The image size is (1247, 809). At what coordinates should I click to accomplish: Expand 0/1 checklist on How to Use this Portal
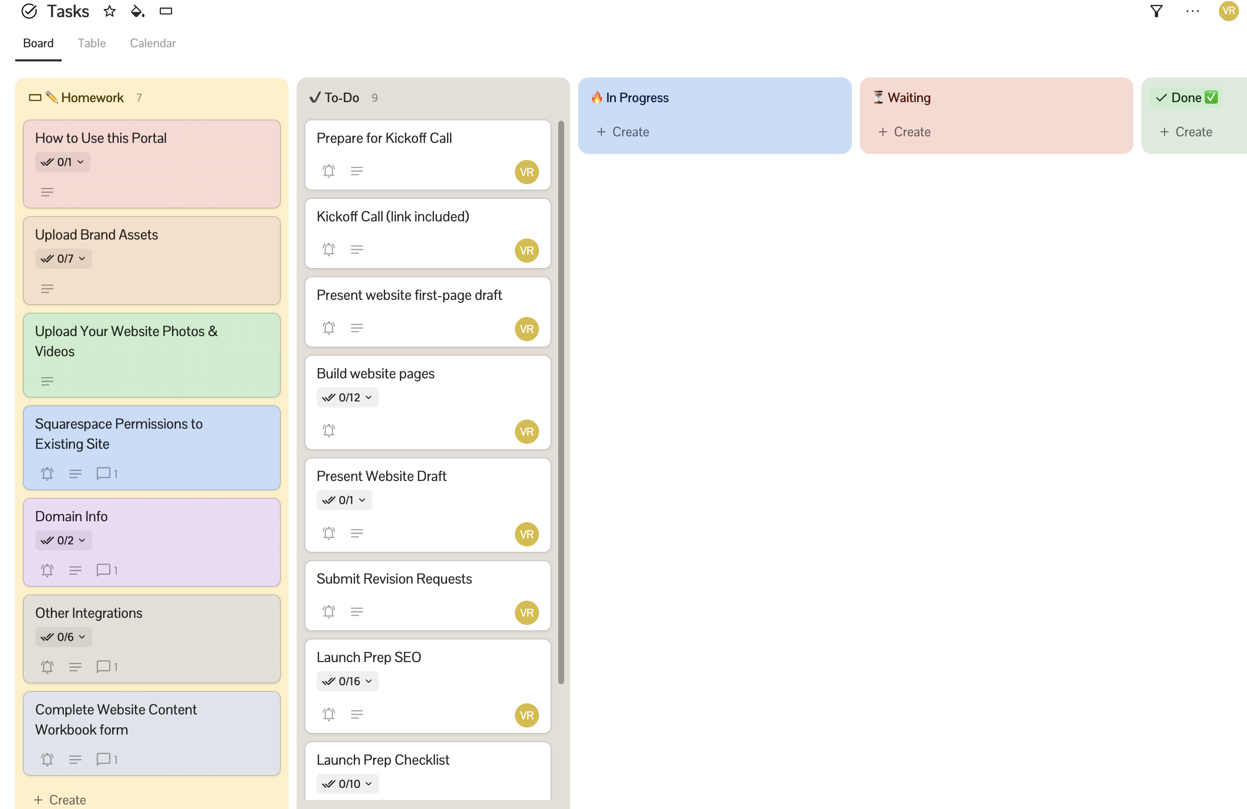[x=62, y=162]
